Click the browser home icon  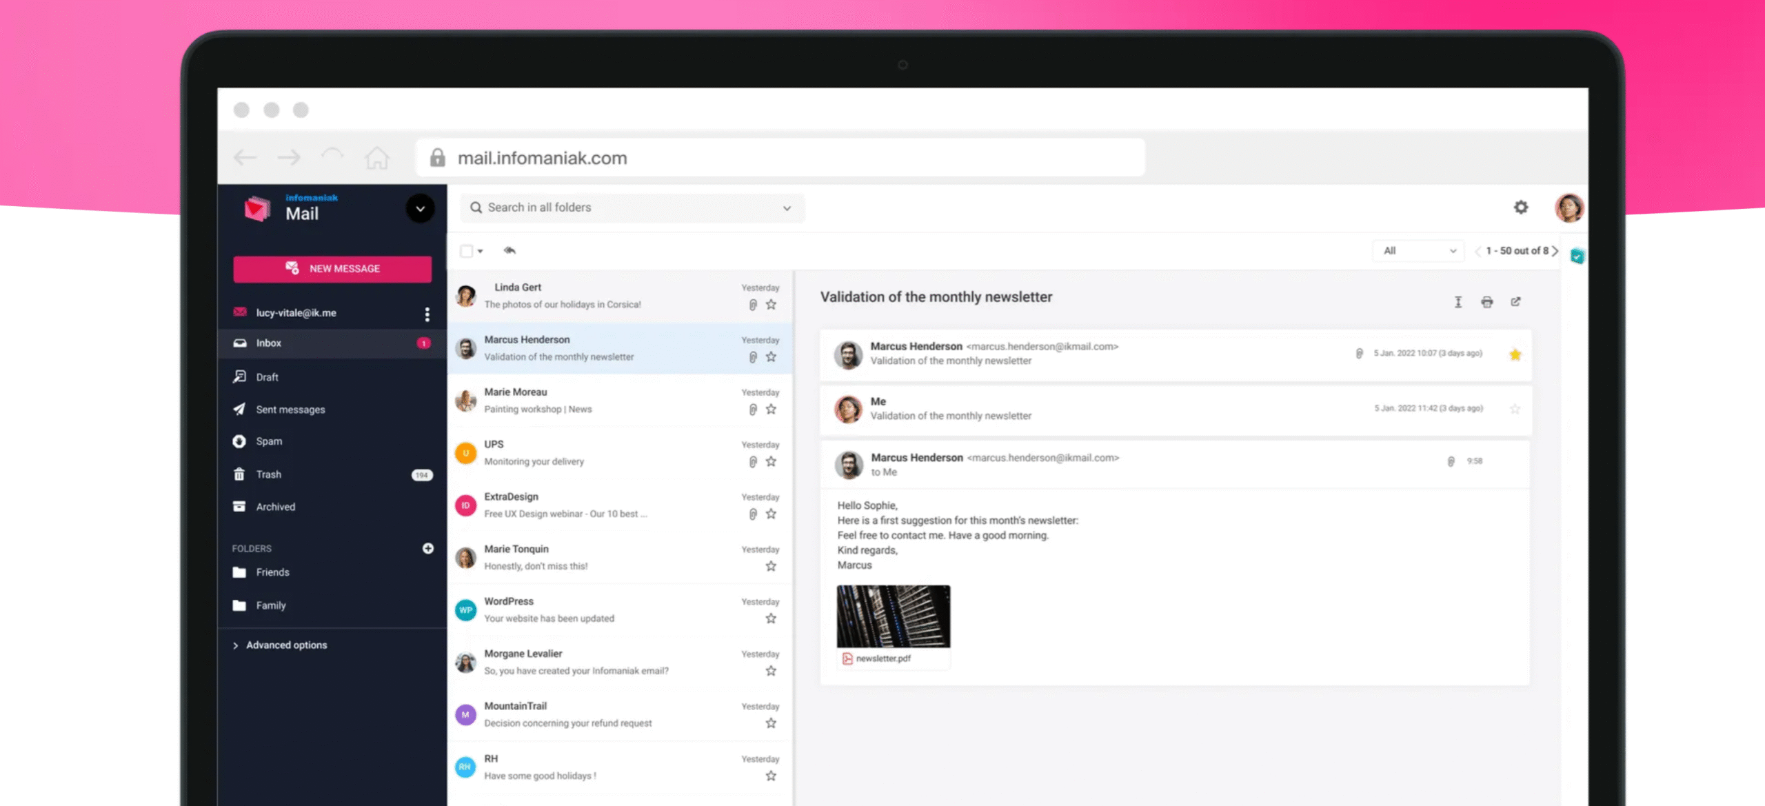(x=376, y=158)
